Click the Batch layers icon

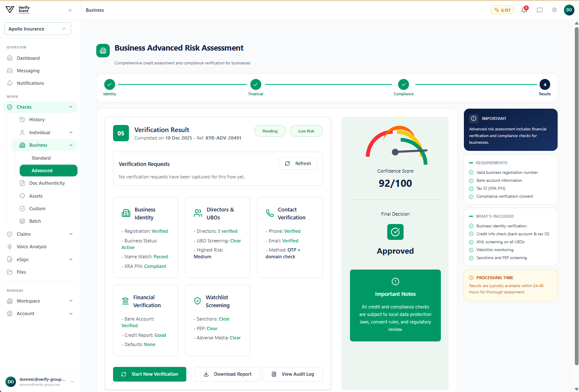tap(22, 221)
